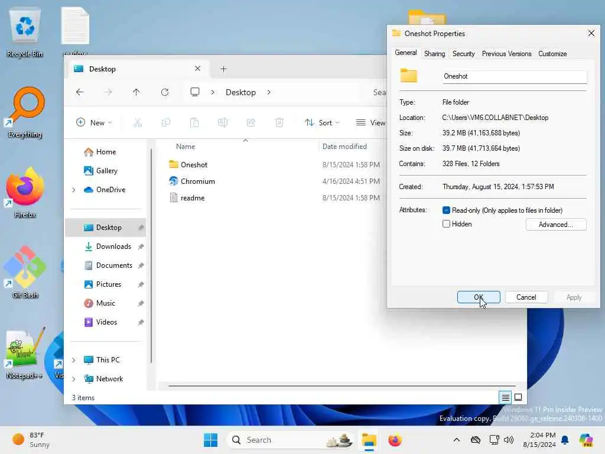Image resolution: width=605 pixels, height=454 pixels.
Task: Open the New dropdown in Explorer
Action: (x=94, y=123)
